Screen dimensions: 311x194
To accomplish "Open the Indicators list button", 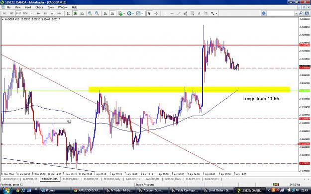I will (120, 13).
